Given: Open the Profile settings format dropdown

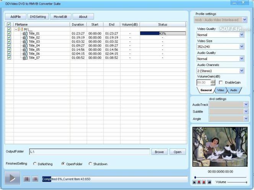Looking at the screenshot, I should (244, 20).
